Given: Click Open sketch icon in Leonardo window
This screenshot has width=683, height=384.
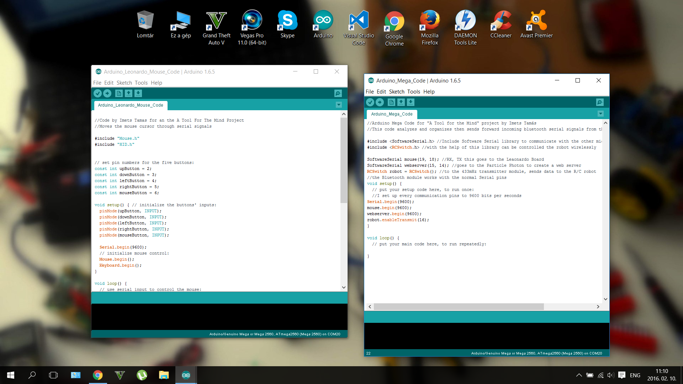Looking at the screenshot, I should click(x=129, y=94).
